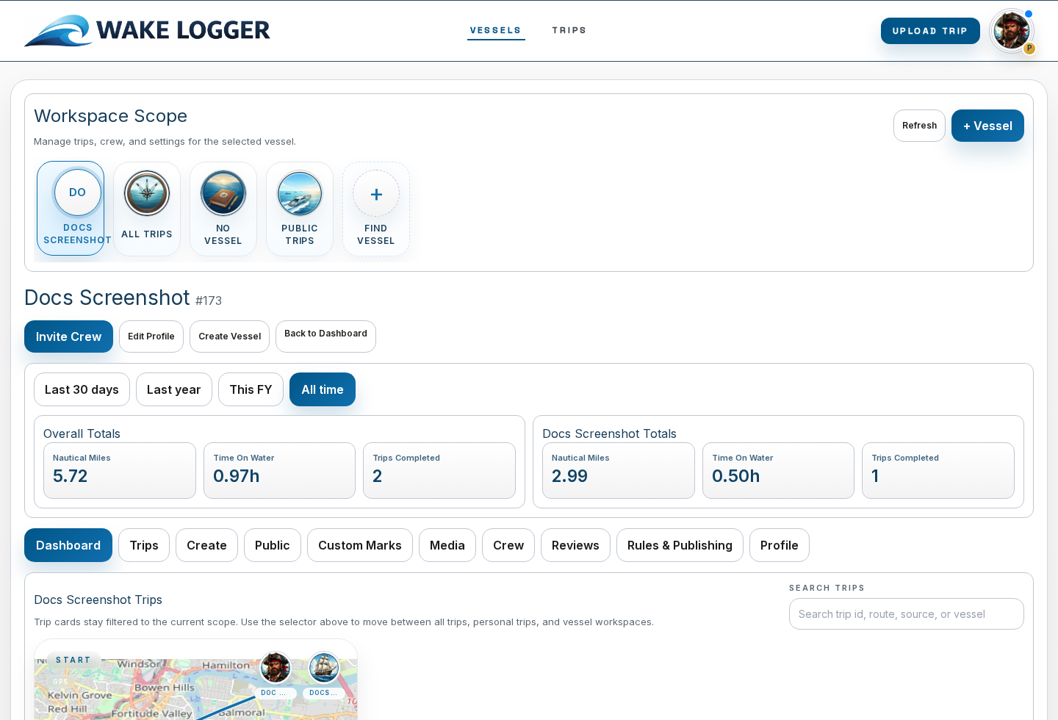Open the Trips navigation menu item

(x=569, y=30)
